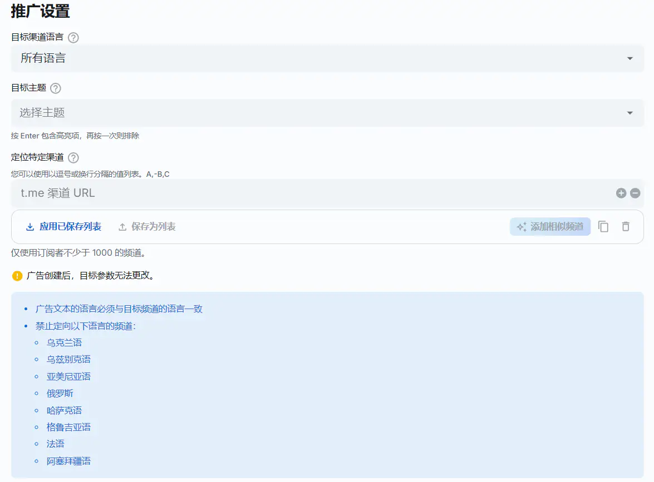The width and height of the screenshot is (654, 482).
Task: Click 乌兹别克语 list item
Action: pos(68,360)
